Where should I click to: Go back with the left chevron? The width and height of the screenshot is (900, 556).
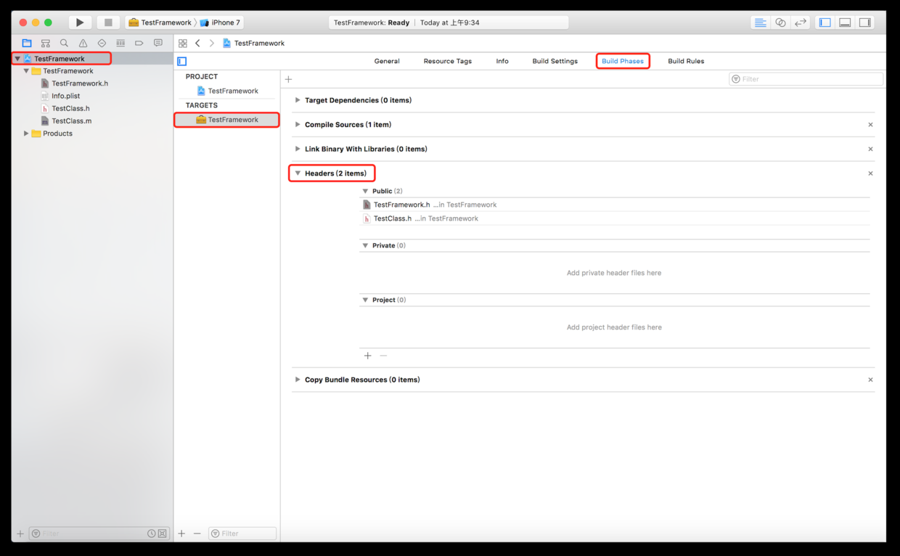tap(197, 44)
